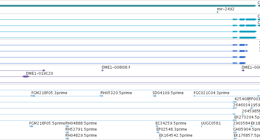The height and width of the screenshot is (140, 260).
Task: Select the DME1-019C20 clone label
Action: (x=39, y=73)
